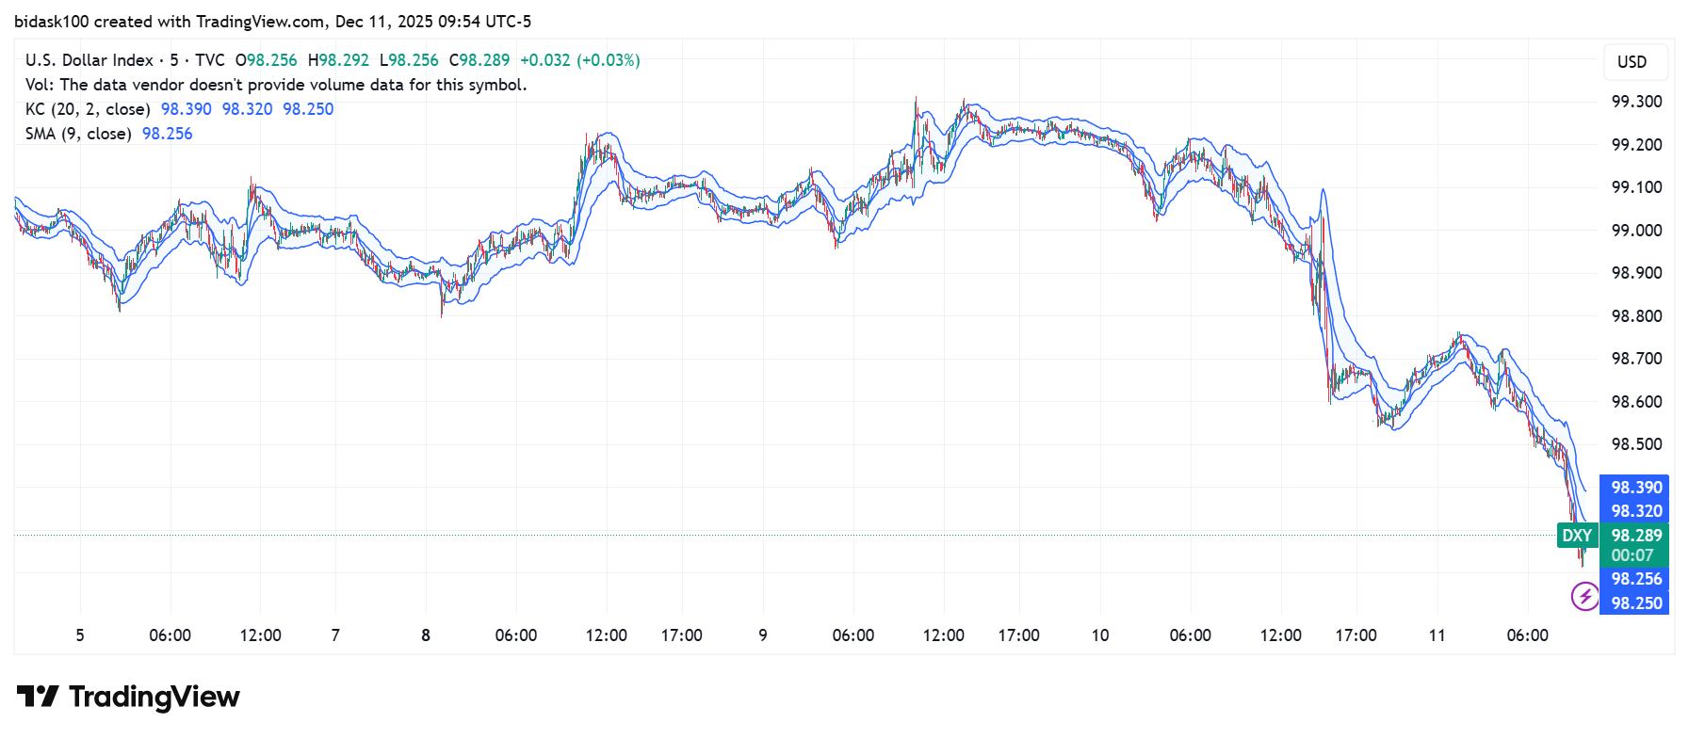The image size is (1689, 739).
Task: Click the Vol indicator legend message
Action: (276, 85)
